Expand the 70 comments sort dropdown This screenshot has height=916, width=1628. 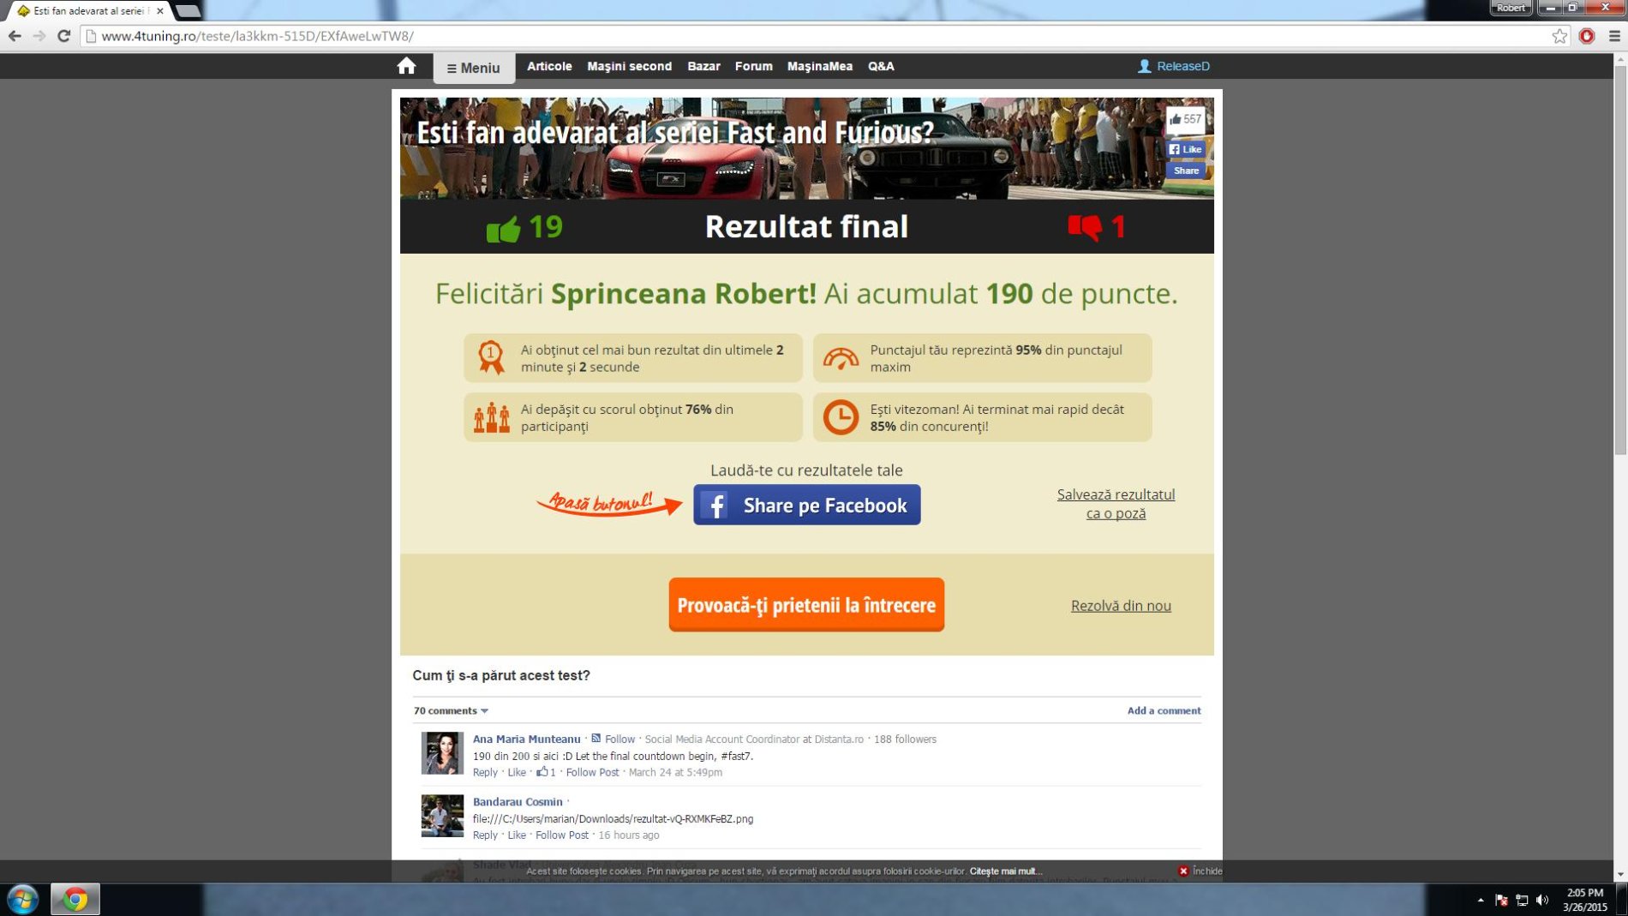tap(451, 710)
